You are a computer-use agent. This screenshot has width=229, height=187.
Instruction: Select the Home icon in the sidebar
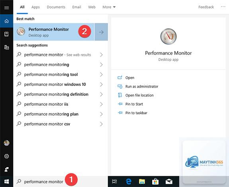(6, 21)
